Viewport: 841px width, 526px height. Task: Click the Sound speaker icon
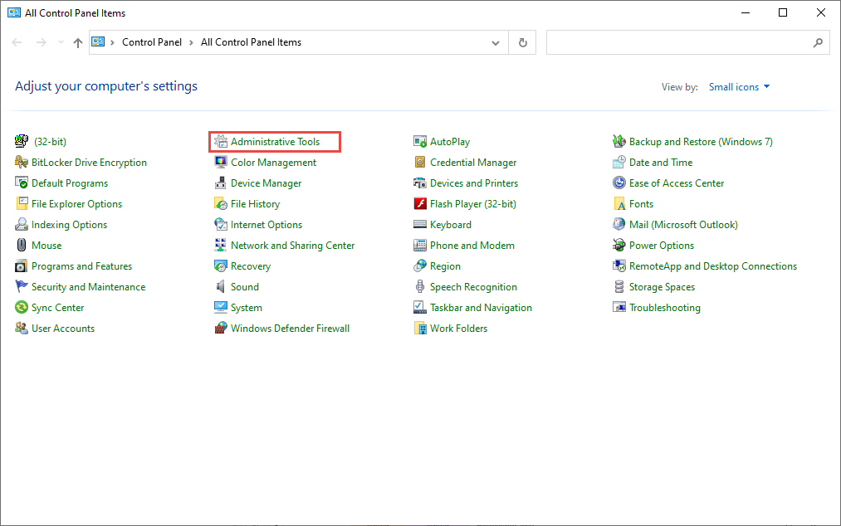pyautogui.click(x=221, y=287)
